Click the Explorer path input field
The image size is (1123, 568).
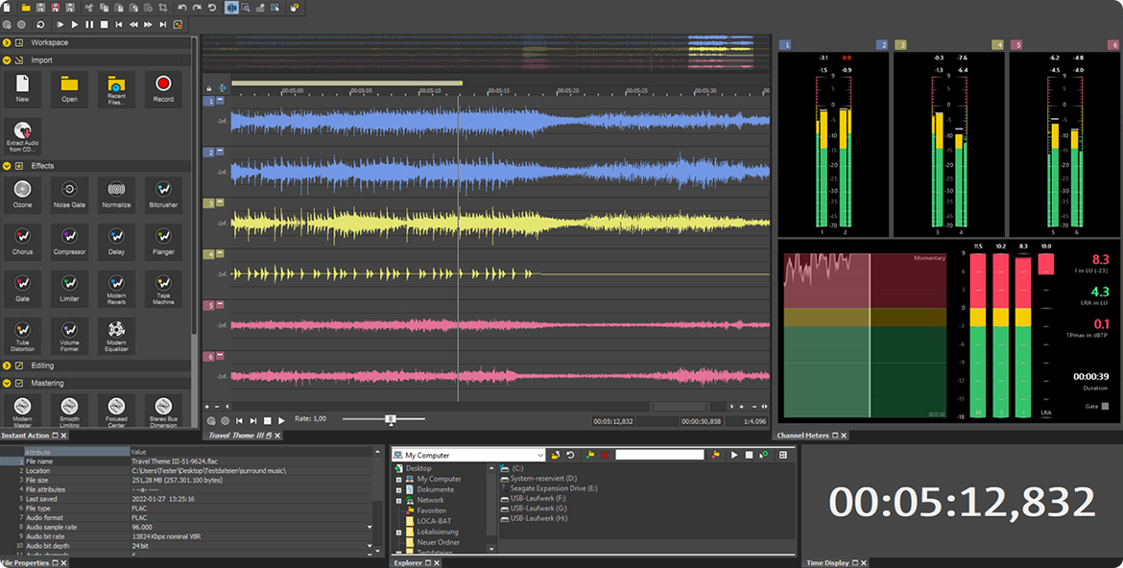(659, 455)
